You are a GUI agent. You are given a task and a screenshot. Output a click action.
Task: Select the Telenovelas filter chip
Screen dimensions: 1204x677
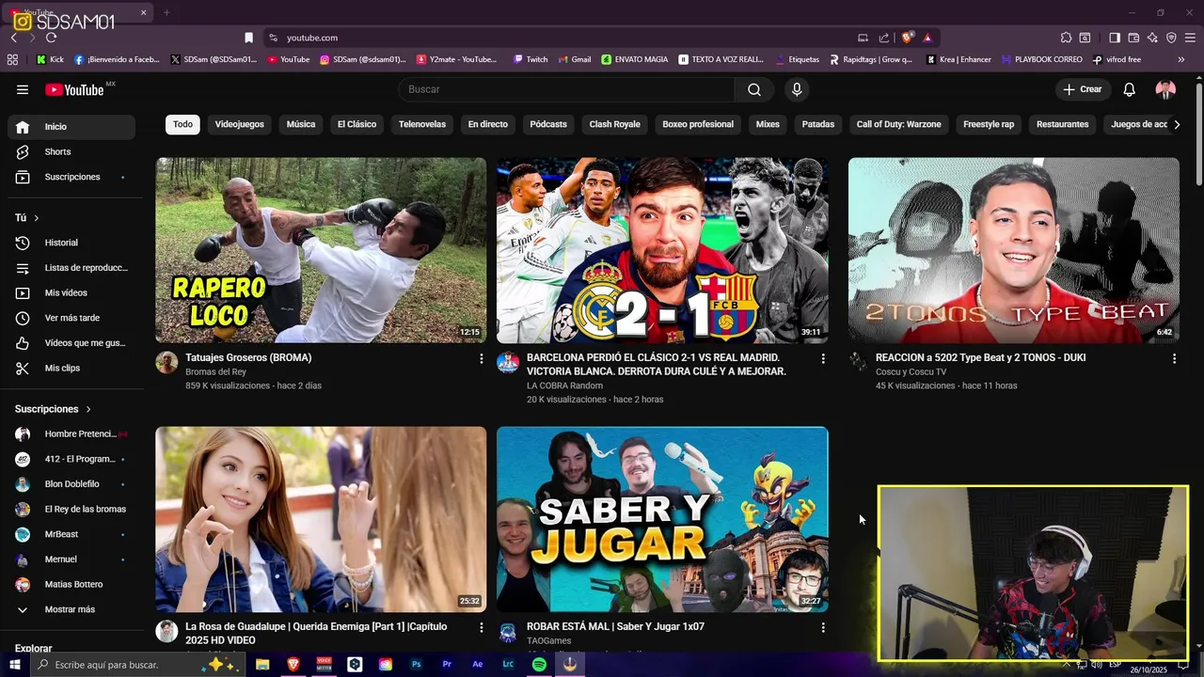pyautogui.click(x=422, y=124)
